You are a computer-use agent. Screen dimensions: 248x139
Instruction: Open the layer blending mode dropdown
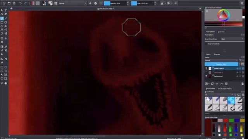click(221, 60)
